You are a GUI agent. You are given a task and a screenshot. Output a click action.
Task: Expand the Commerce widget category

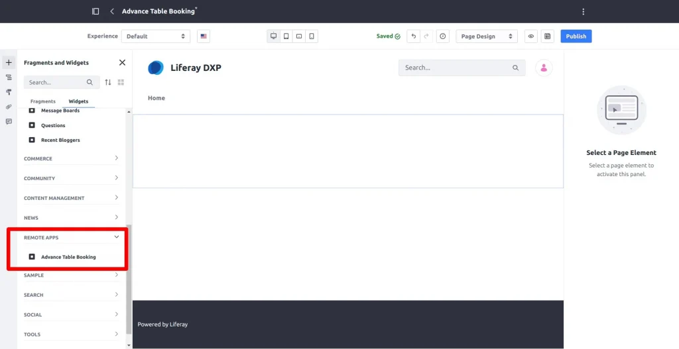[71, 158]
